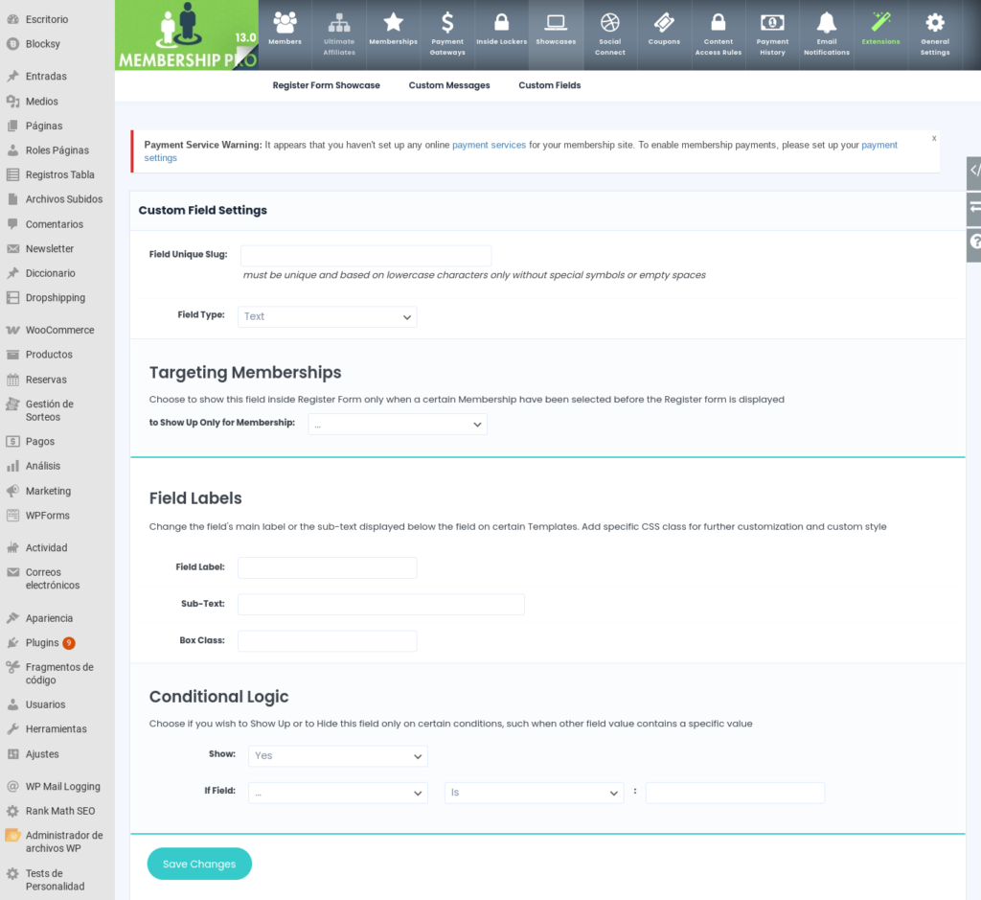The height and width of the screenshot is (900, 981).
Task: Focus the Sub-Text input field
Action: click(381, 605)
